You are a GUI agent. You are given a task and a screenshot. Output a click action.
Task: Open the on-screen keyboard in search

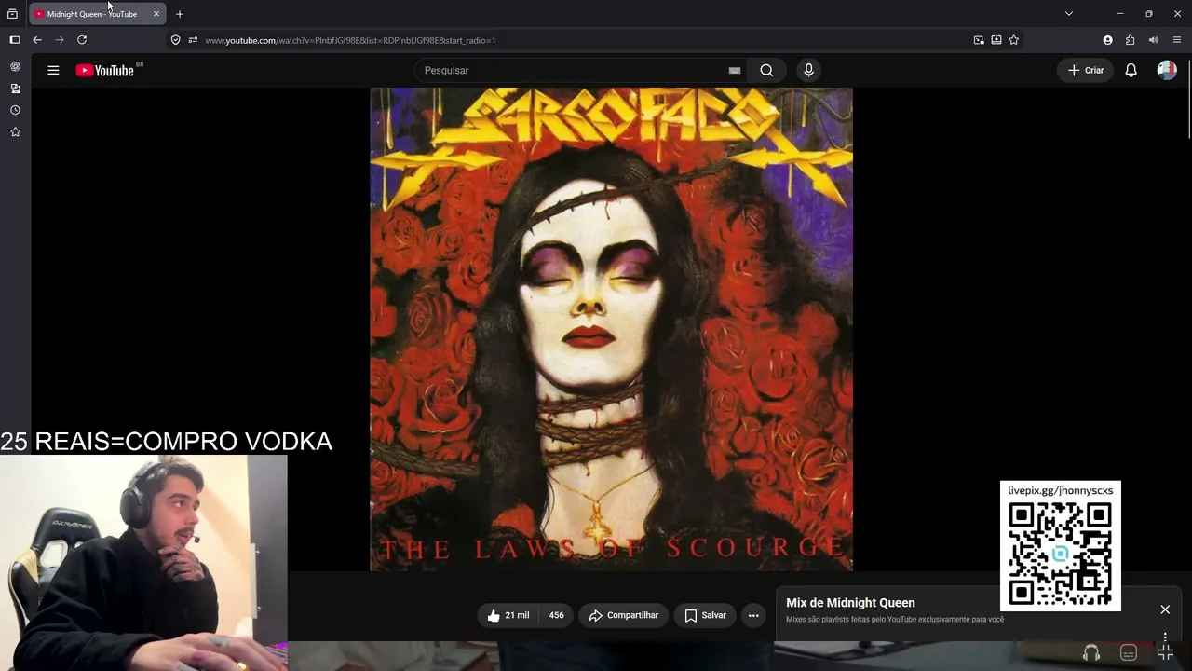[735, 70]
